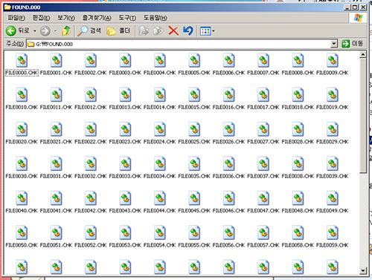Select file icon FILE0018.CHK
Viewport: 372px width, 280px height.
click(298, 95)
